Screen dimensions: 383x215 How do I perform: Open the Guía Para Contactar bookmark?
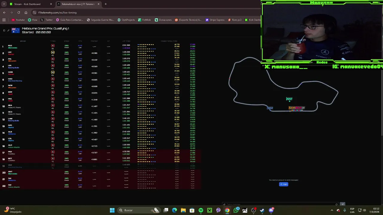69,20
